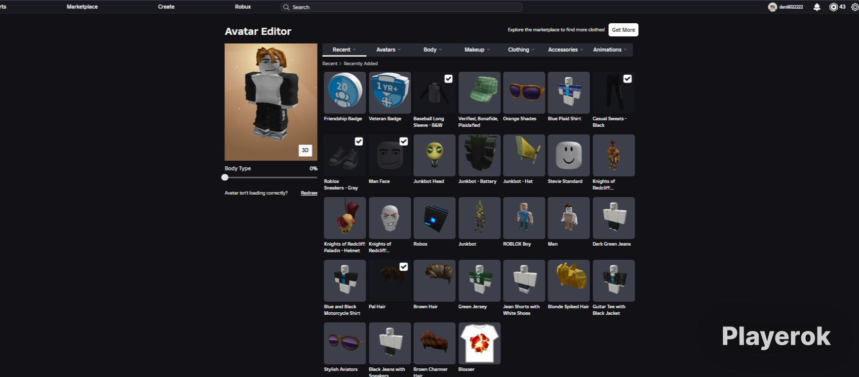Viewport: 859px width, 377px height.
Task: Uncheck the Man Face item
Action: click(404, 142)
